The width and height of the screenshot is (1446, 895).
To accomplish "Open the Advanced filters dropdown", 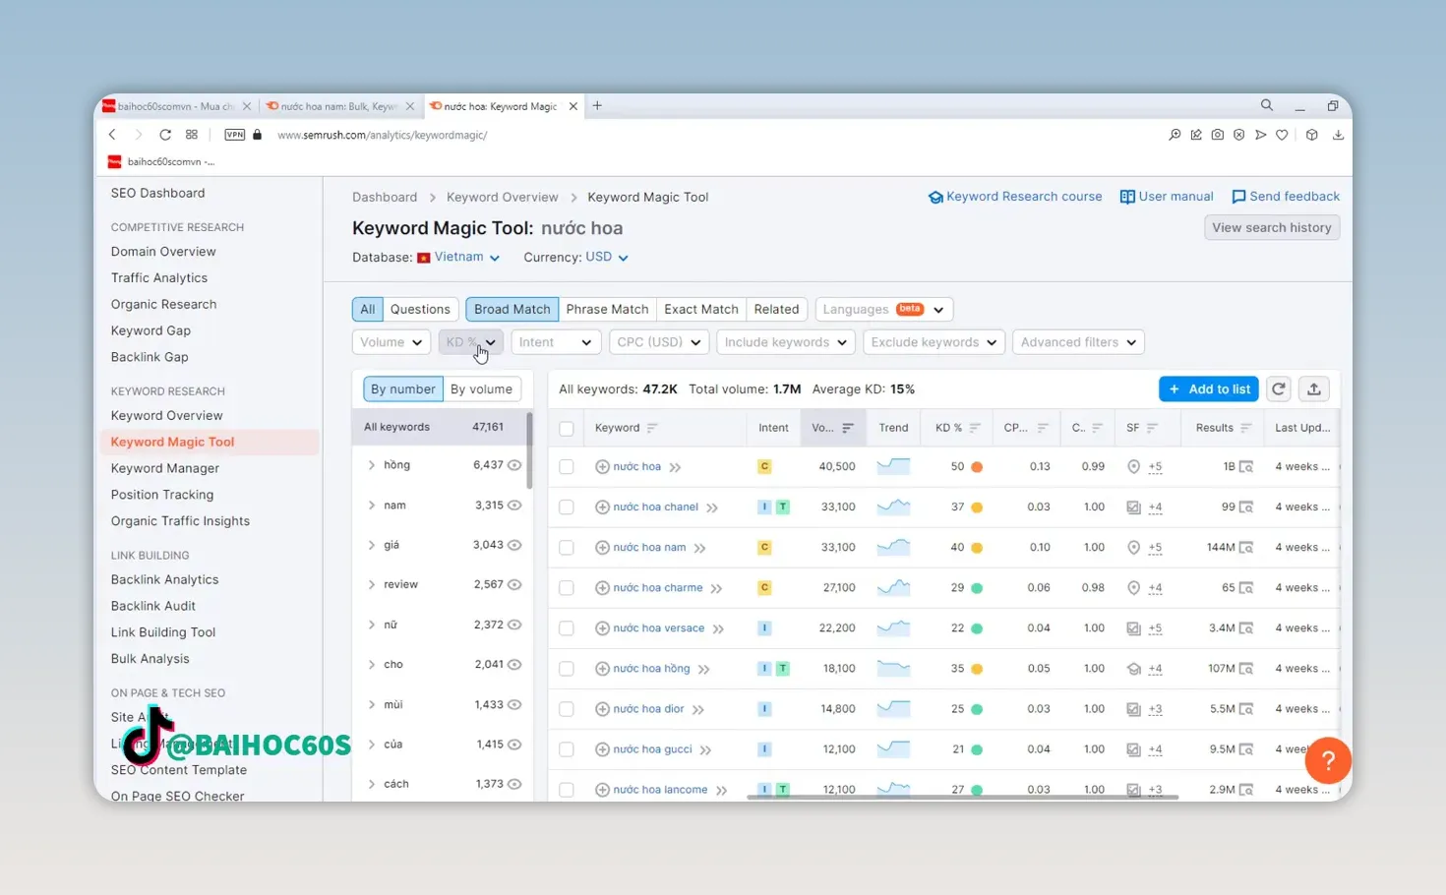I will click(x=1078, y=342).
